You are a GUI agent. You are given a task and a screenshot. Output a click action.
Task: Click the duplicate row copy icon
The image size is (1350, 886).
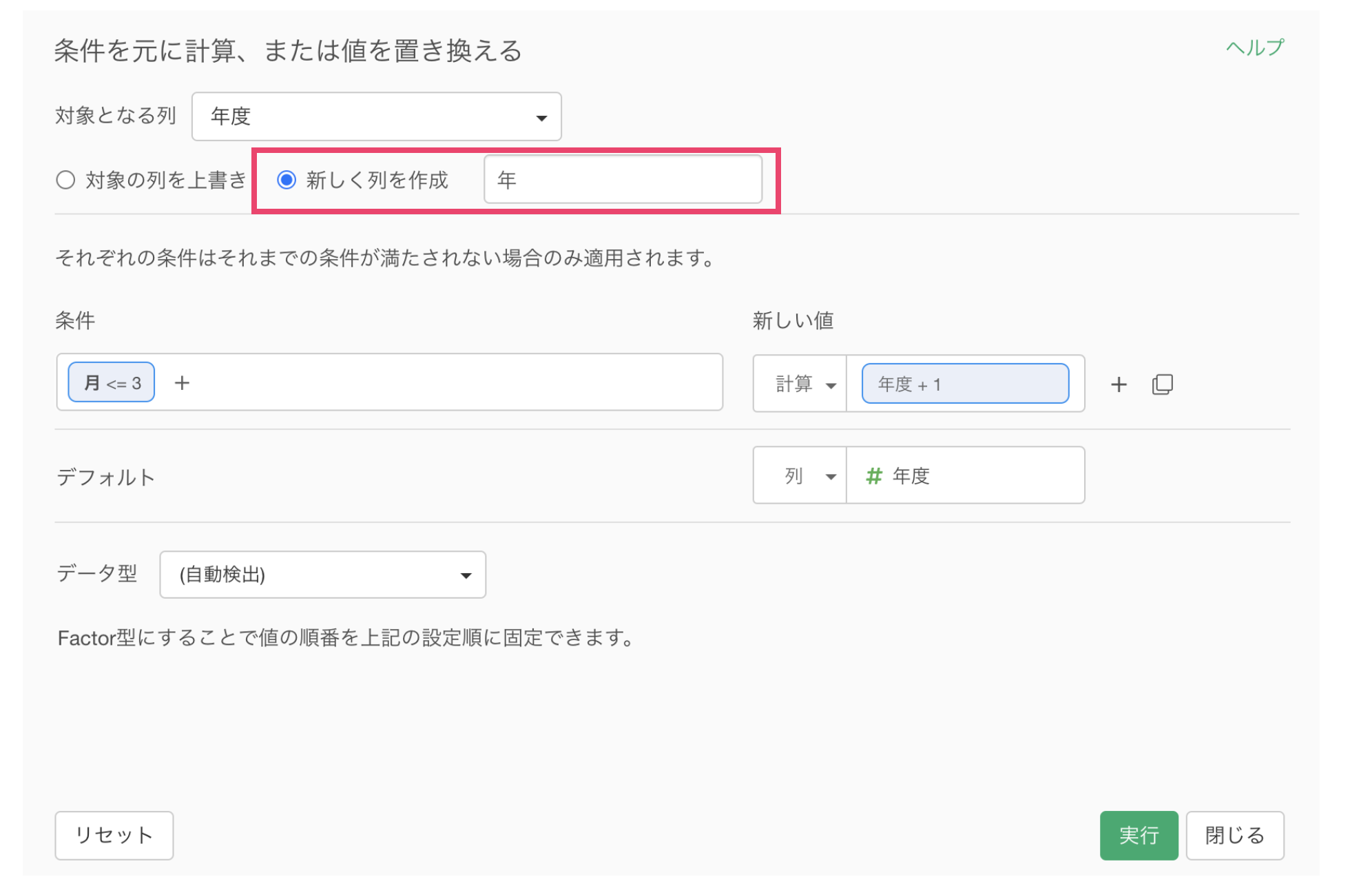click(1162, 384)
